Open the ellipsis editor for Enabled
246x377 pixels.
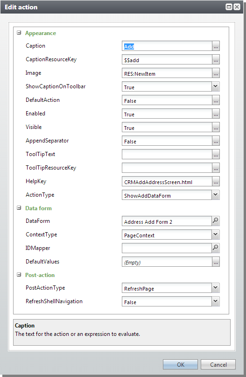point(216,114)
